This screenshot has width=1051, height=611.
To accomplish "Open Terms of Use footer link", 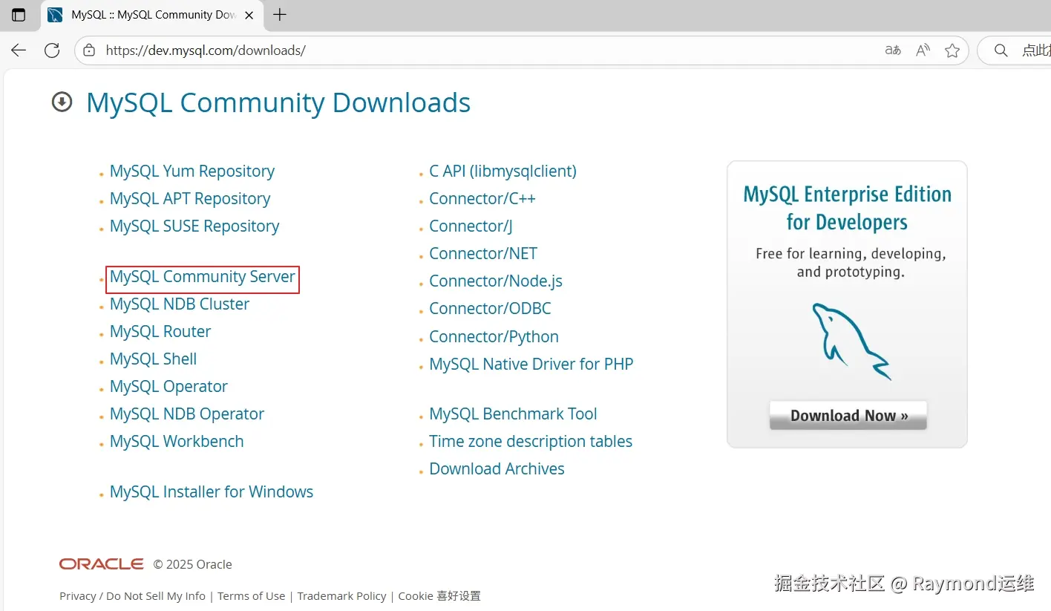I will tap(251, 595).
